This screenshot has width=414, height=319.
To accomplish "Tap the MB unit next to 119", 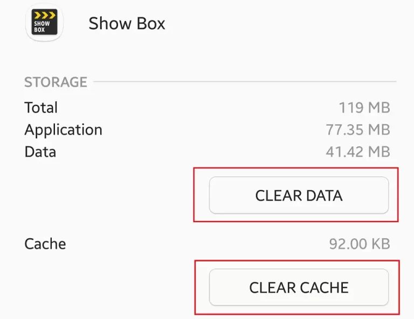I will 379,108.
